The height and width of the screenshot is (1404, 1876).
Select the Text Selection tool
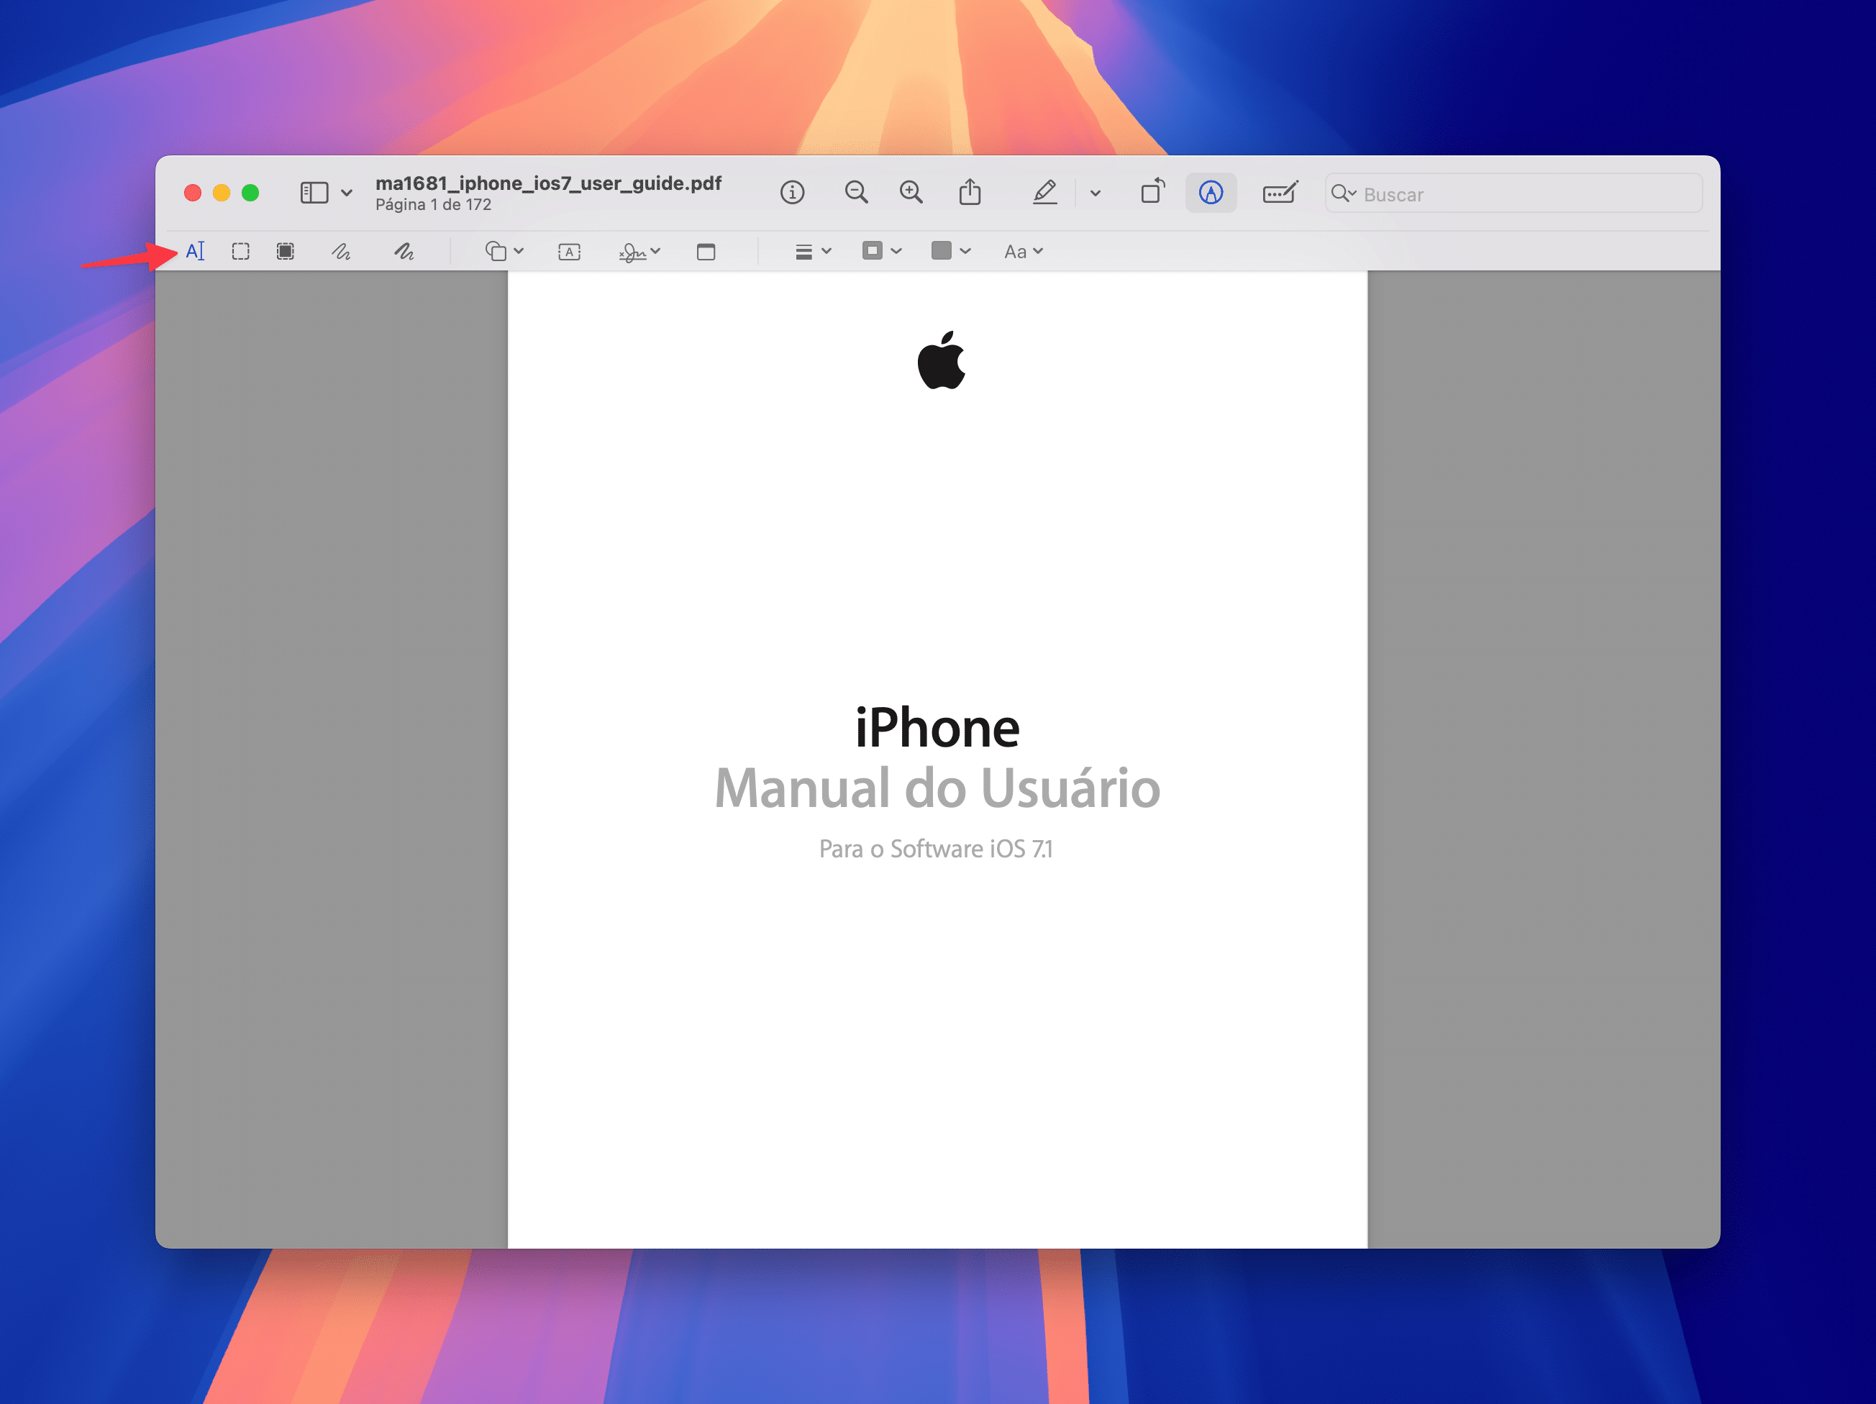coord(195,251)
